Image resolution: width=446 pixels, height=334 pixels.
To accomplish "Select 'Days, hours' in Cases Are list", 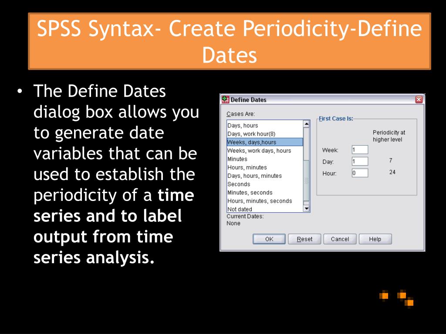I will click(x=265, y=126).
